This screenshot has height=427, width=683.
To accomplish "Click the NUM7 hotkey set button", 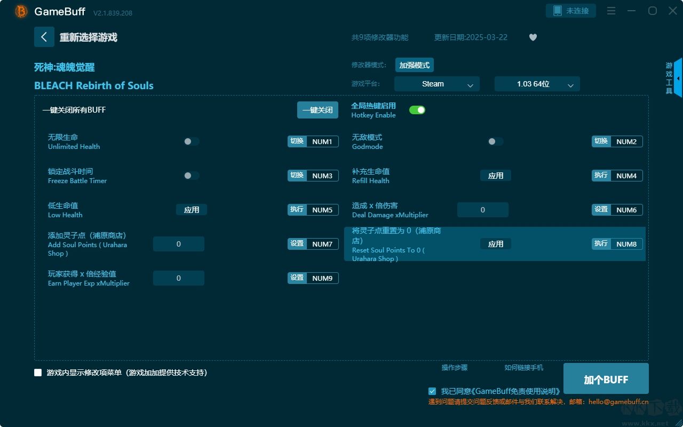I will coord(313,244).
